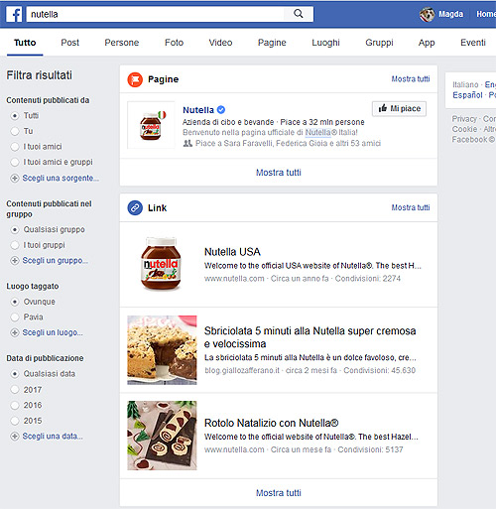
Task: Click Mostra tutti below Nutella page result
Action: pos(279,173)
